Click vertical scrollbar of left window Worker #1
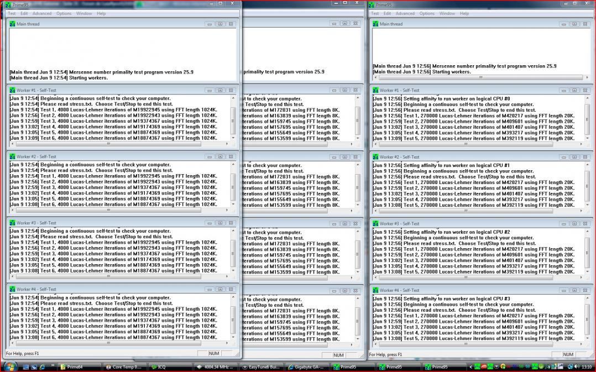The height and width of the screenshot is (372, 596). coord(233,118)
